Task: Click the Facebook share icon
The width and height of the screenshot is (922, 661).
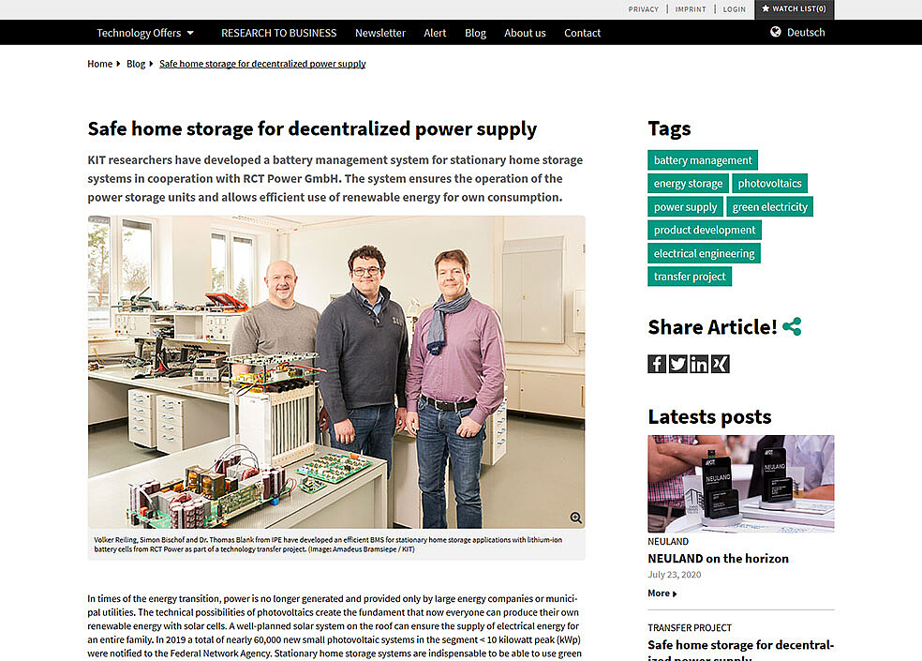Action: tap(656, 363)
